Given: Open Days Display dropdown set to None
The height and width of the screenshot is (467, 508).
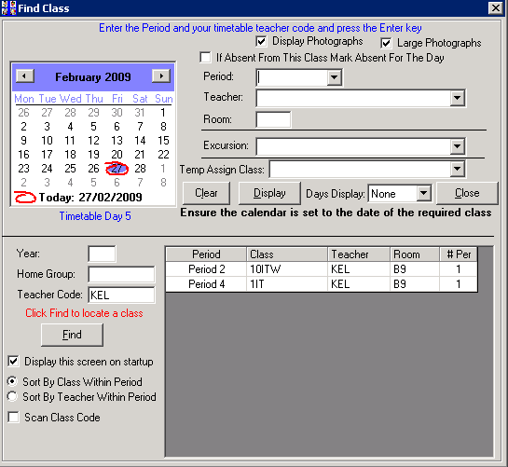Looking at the screenshot, I should [x=423, y=194].
